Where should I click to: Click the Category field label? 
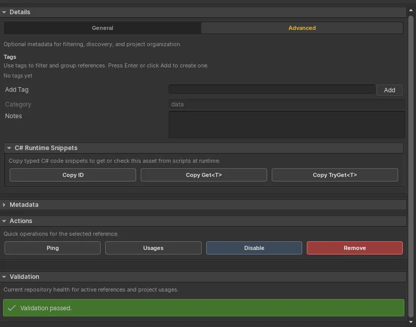(x=18, y=104)
